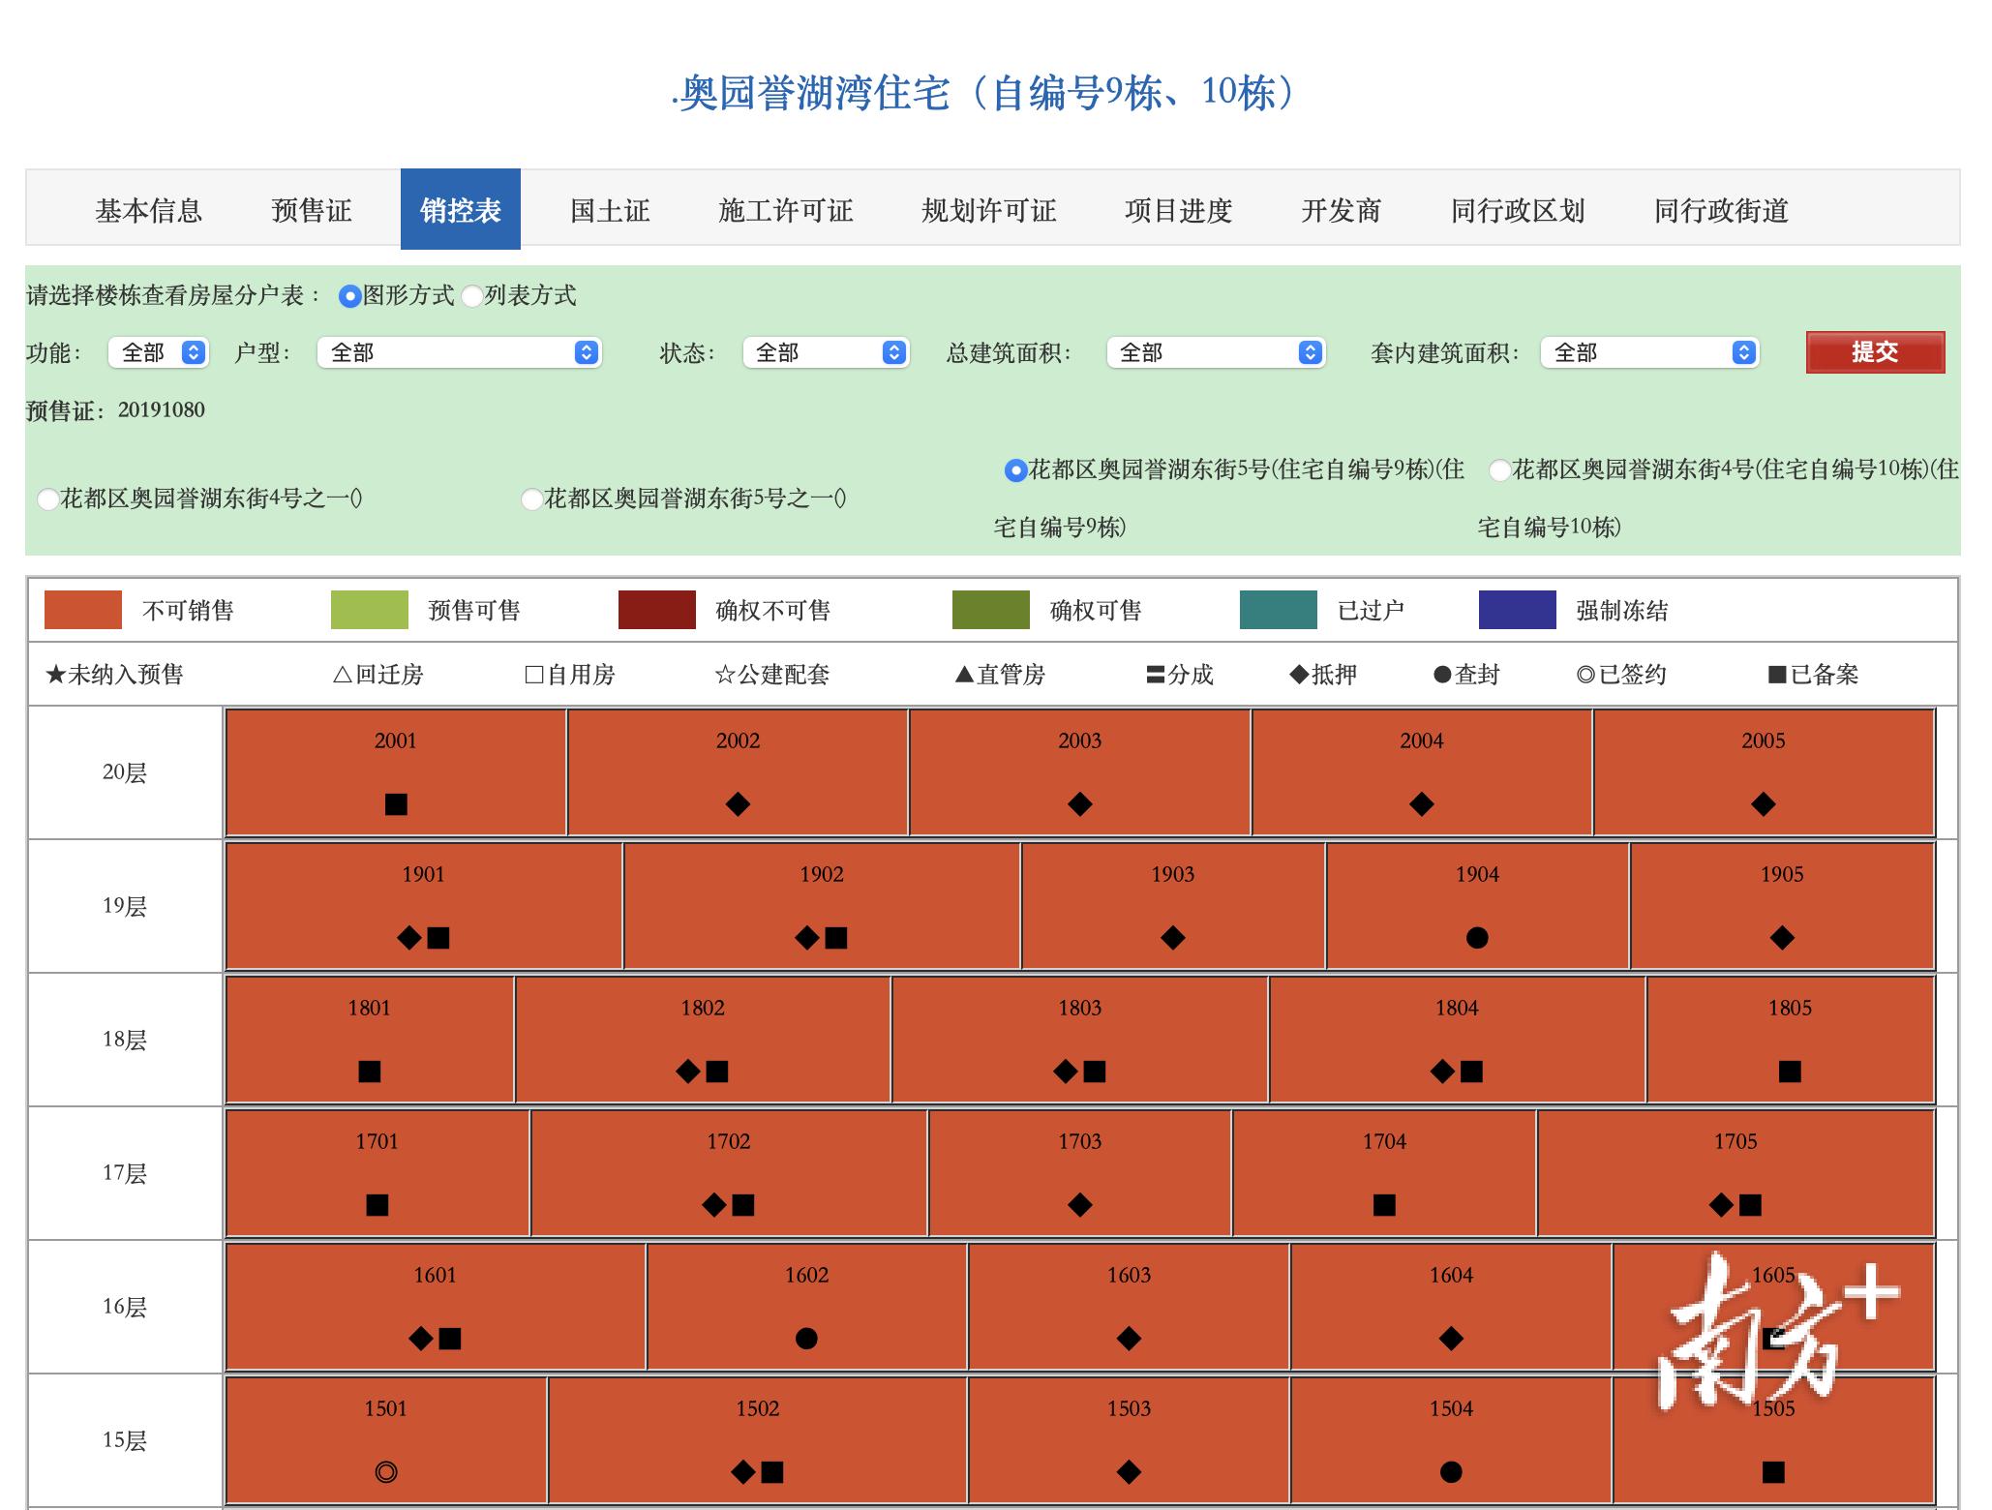Viewport: 1992px width, 1510px height.
Task: Click the mortgage diamond icon in unit 2004
Action: click(x=1421, y=804)
